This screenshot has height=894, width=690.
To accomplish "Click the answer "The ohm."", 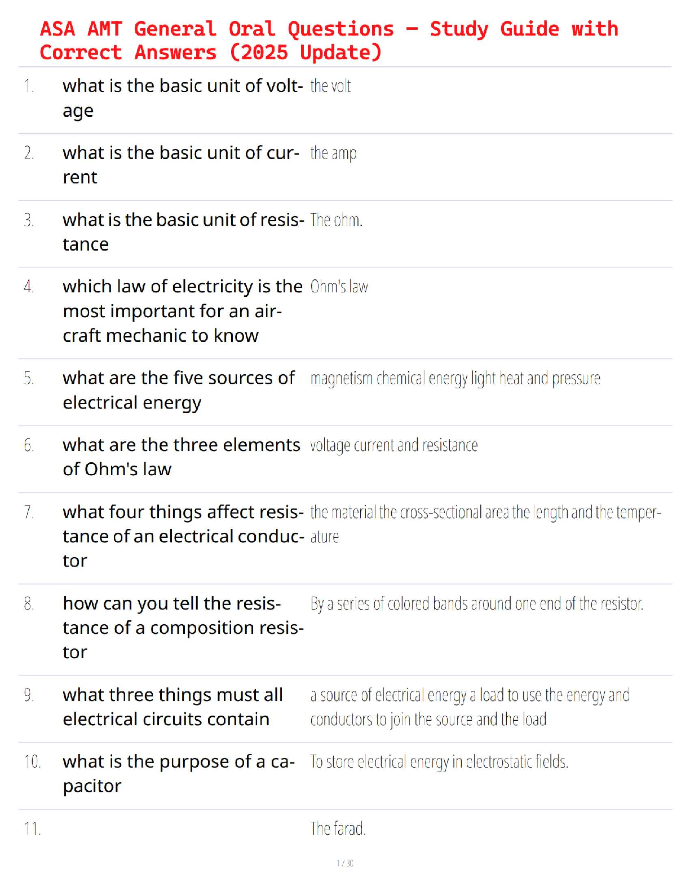I will tap(336, 220).
